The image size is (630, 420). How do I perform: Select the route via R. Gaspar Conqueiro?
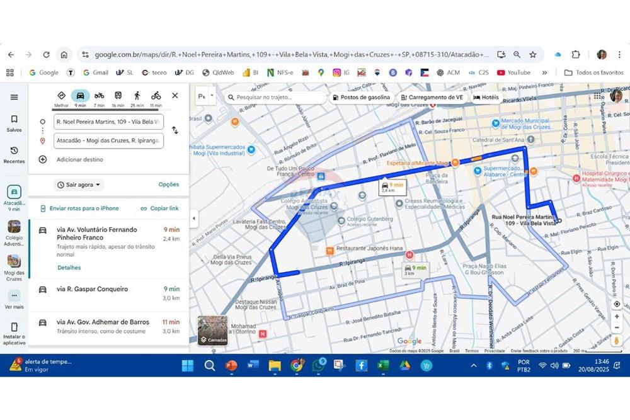coord(92,290)
